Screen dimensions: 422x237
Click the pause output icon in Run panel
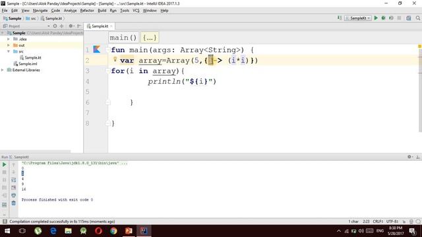[5, 180]
